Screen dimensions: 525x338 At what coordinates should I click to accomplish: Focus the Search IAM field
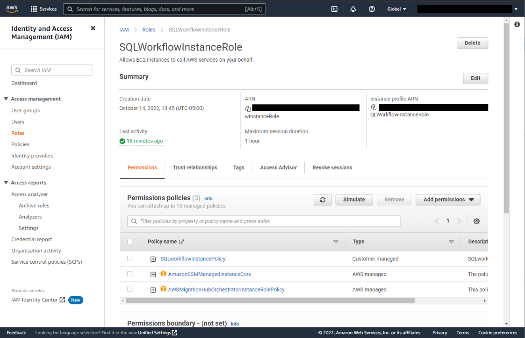click(52, 70)
